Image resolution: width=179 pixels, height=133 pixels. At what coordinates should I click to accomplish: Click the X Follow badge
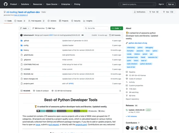coord(101,111)
